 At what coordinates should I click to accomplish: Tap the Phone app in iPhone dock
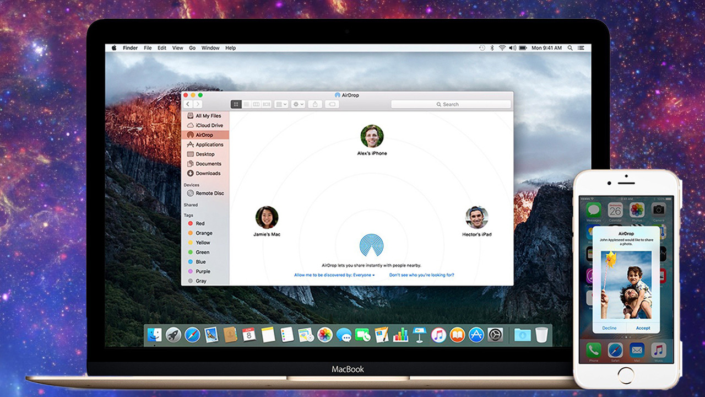coord(593,350)
